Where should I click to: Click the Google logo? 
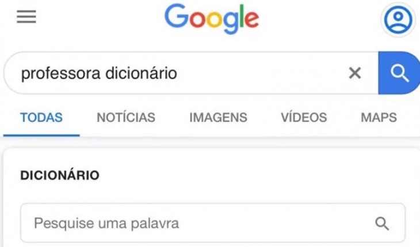pos(211,18)
